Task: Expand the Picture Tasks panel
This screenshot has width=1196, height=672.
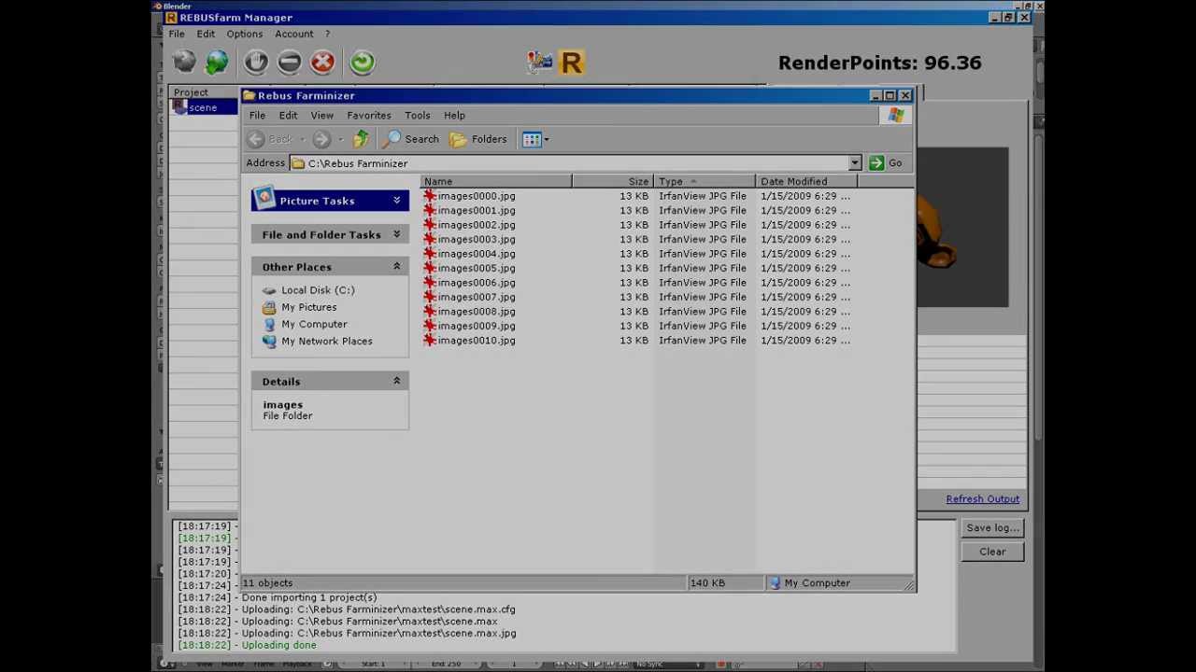Action: coord(396,201)
